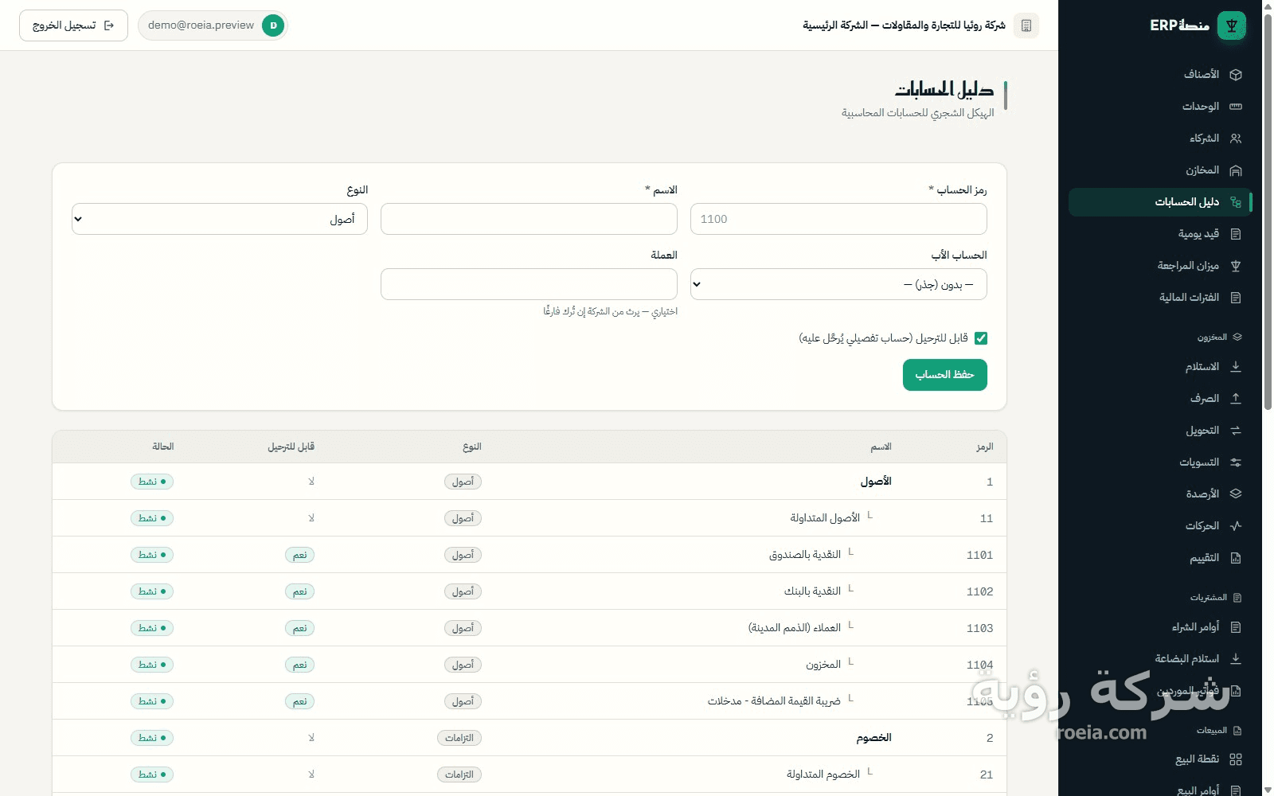
Task: Click the الشركاء people icon
Action: click(x=1236, y=139)
